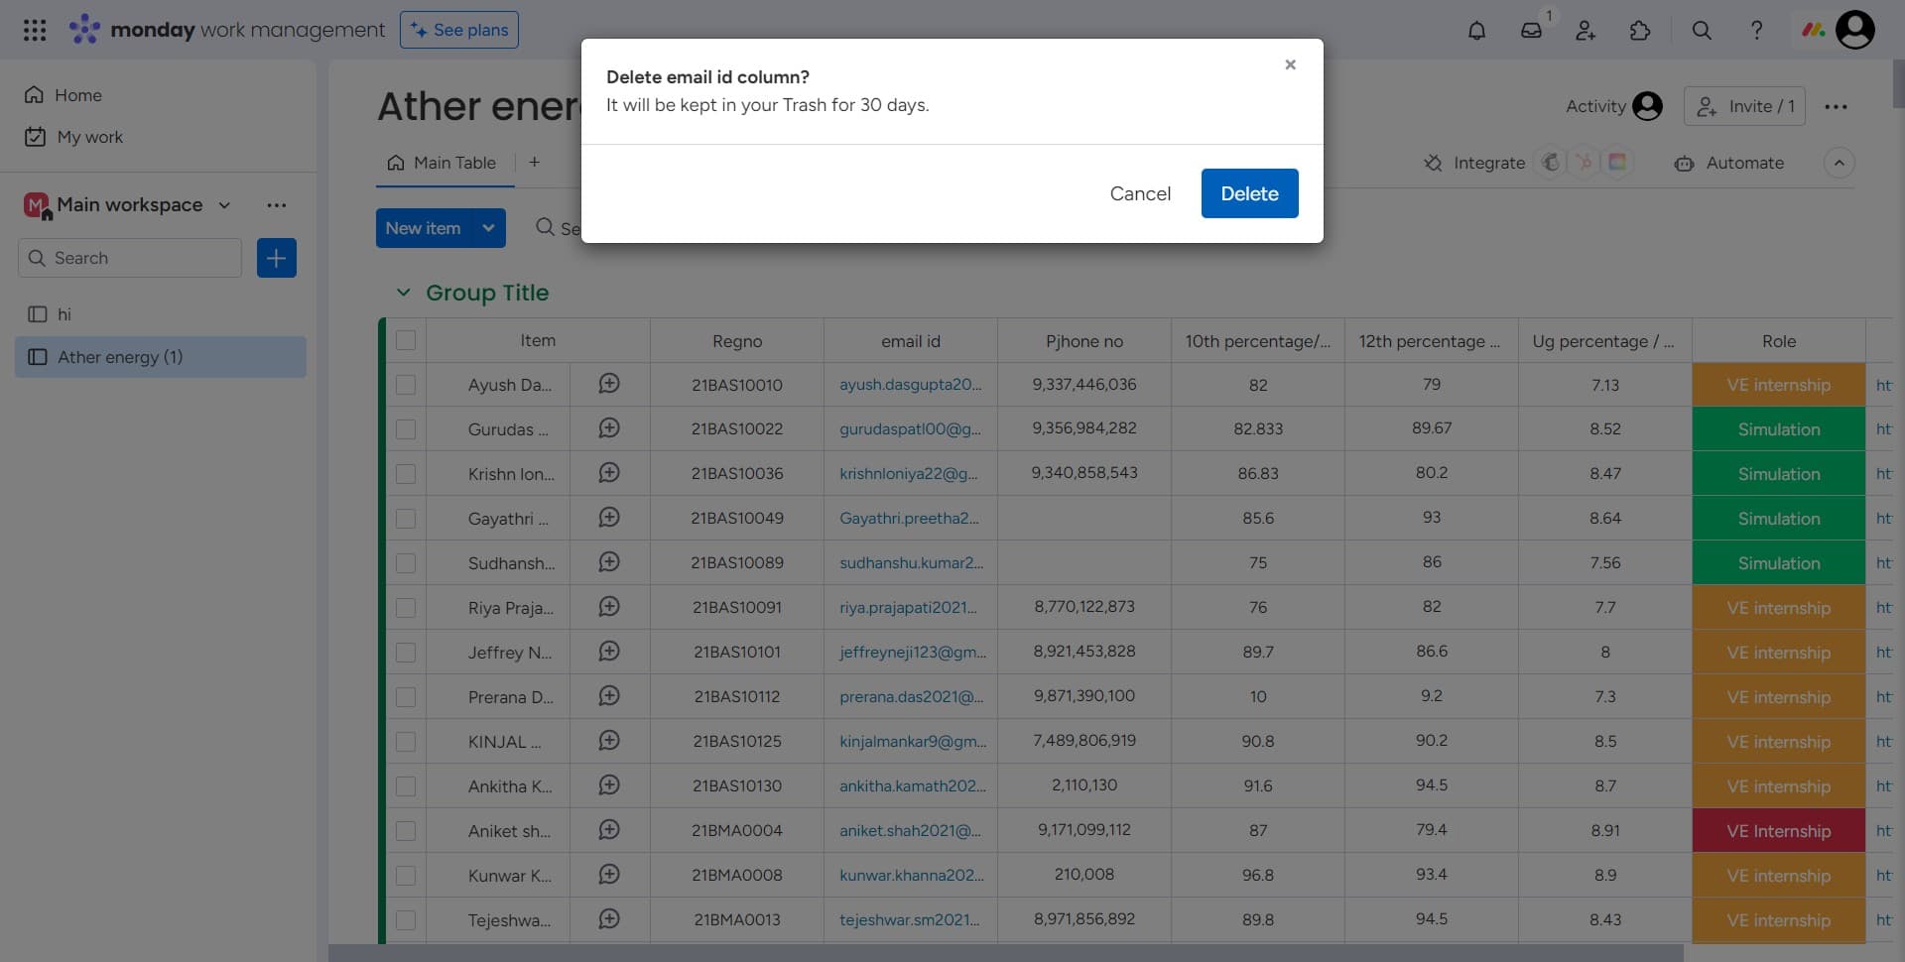Click the search magnifier icon in top bar
The width and height of the screenshot is (1905, 962).
click(1702, 31)
